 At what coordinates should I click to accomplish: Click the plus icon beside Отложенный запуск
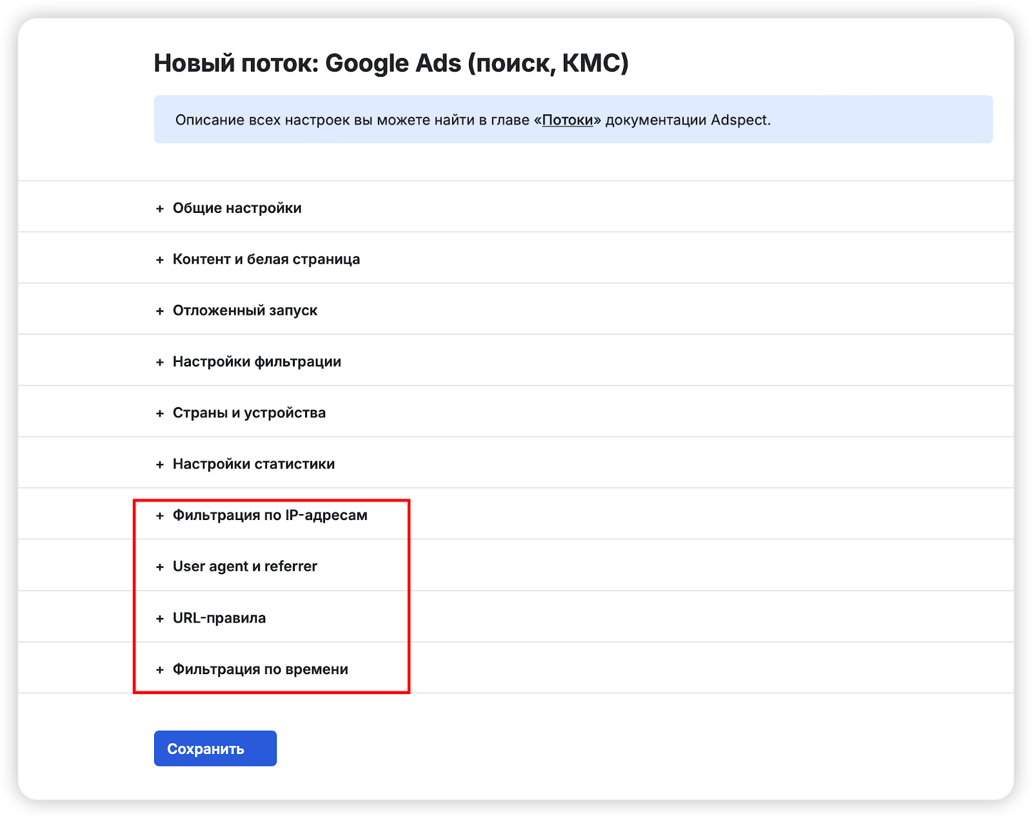160,311
